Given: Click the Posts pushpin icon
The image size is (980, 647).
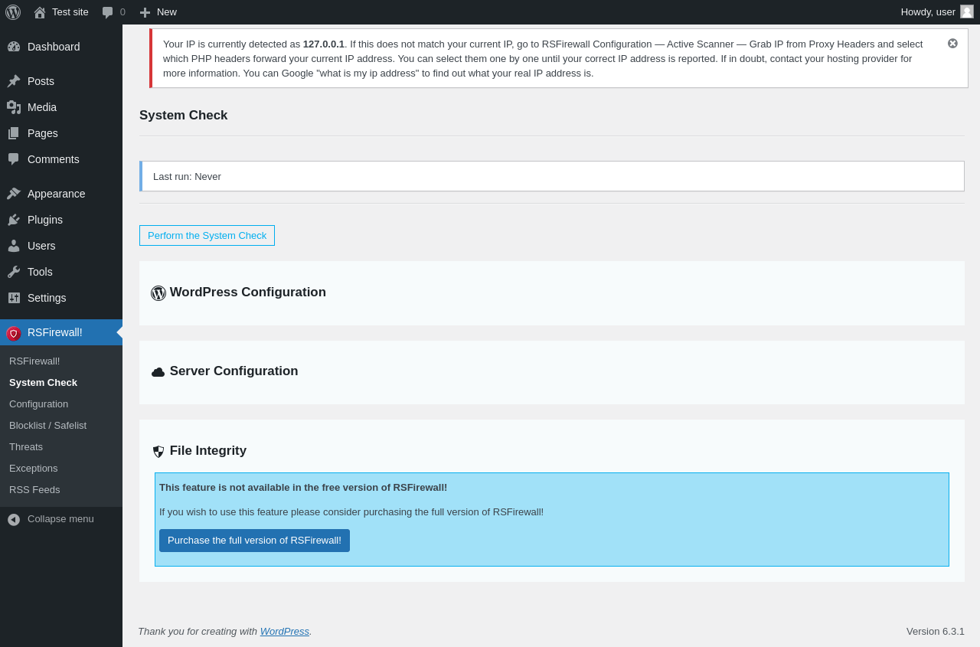Looking at the screenshot, I should click(14, 81).
